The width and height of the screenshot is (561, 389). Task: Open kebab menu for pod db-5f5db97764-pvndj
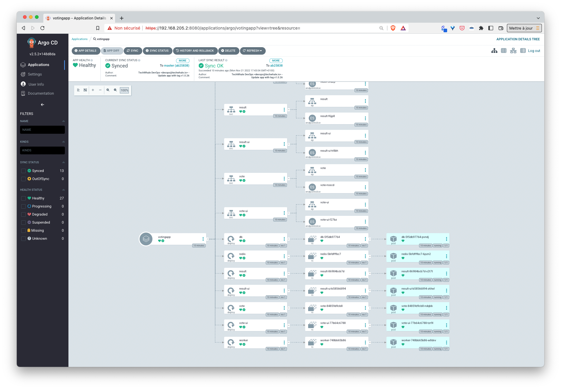[447, 239]
